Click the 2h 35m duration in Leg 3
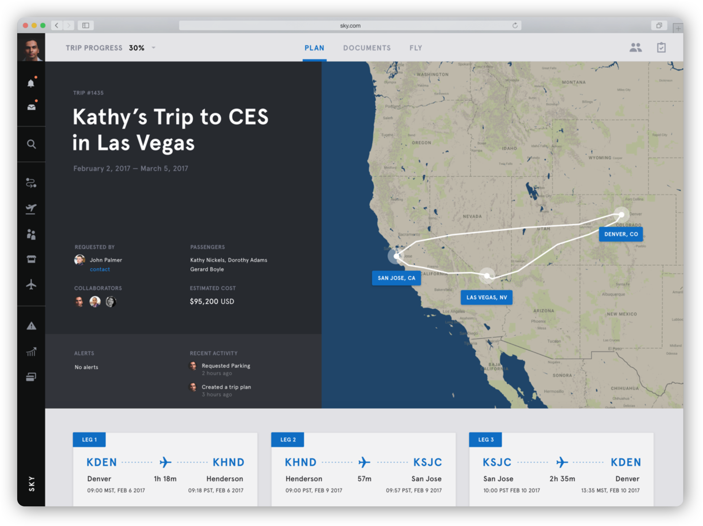The height and width of the screenshot is (526, 703). pos(562,479)
